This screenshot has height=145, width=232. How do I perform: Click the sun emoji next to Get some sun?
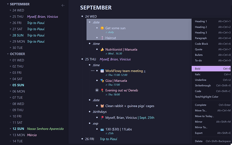coord(102,28)
